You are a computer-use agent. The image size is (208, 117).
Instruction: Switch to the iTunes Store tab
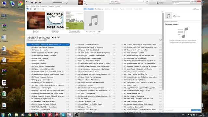pyautogui.click(x=138, y=9)
